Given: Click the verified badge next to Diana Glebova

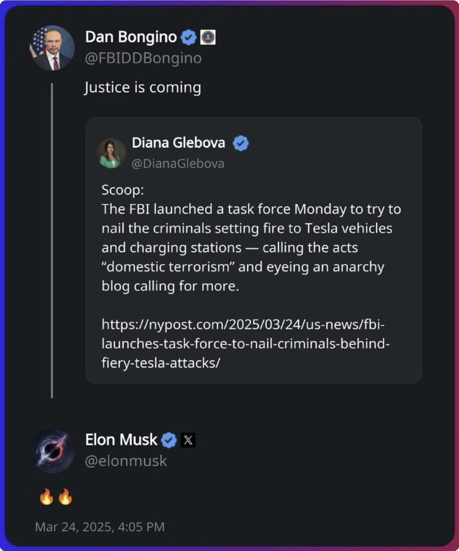Looking at the screenshot, I should coord(240,143).
